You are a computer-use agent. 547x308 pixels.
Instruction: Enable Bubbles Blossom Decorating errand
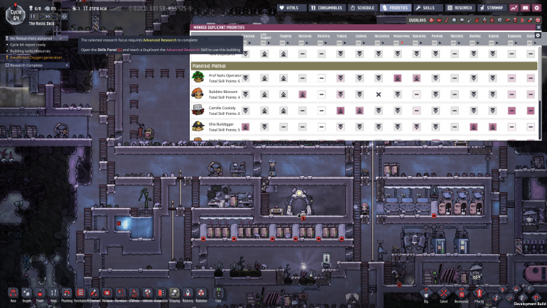tap(379, 94)
